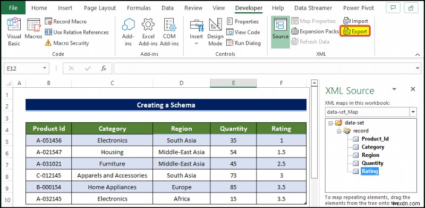Open Excel Add-ins
This screenshot has height=208, width=425.
click(148, 32)
